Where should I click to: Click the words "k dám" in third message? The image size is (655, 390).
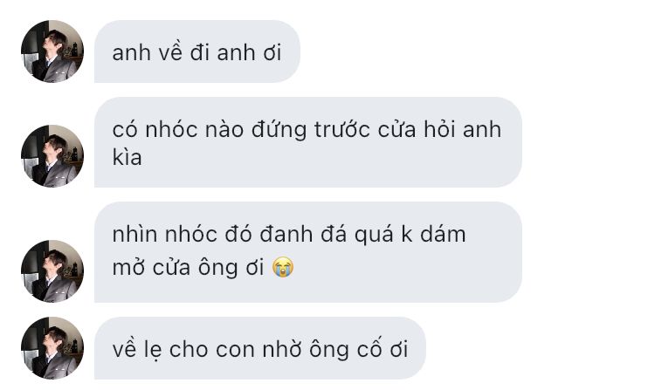pos(433,234)
